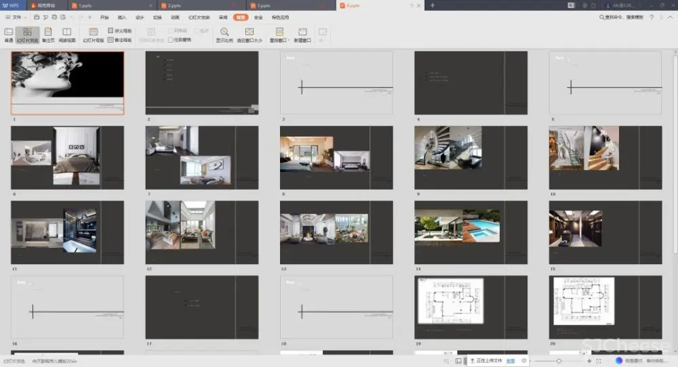Screen dimensions: 678x367
Task: Select the slide 14 pool villa thumbnail
Action: pyautogui.click(x=471, y=232)
